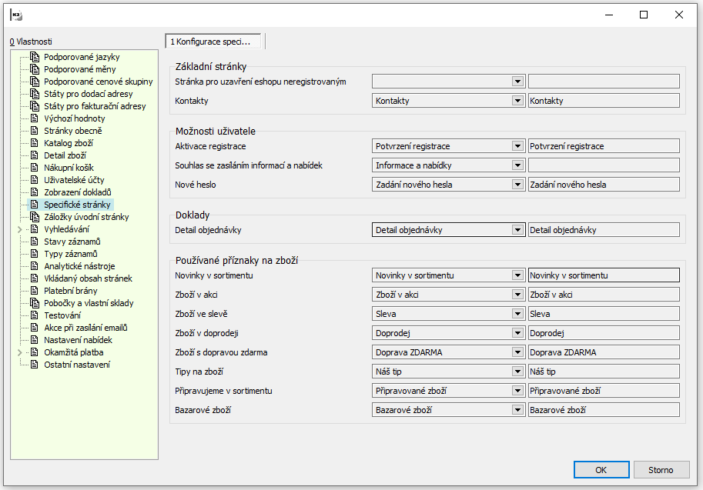The width and height of the screenshot is (703, 490).
Task: Select Katalog zboží in the tree
Action: click(69, 143)
